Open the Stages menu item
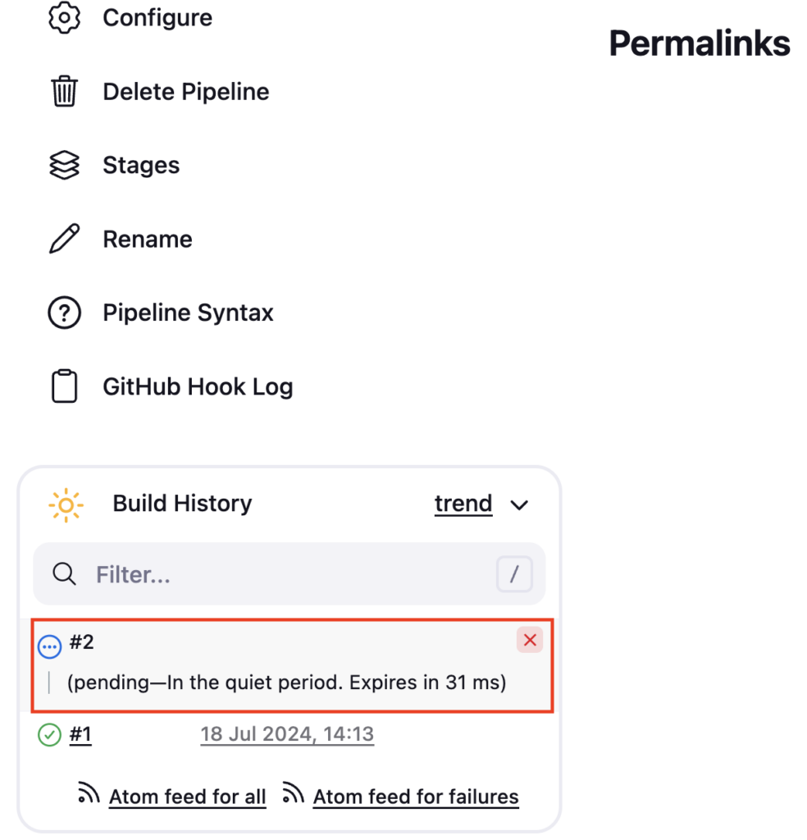Screen dimensions: 807x840 [x=141, y=165]
